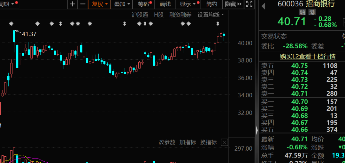The height and width of the screenshot is (163, 345).
Task: Open the 设置均线 dropdown
Action: coord(211,15)
